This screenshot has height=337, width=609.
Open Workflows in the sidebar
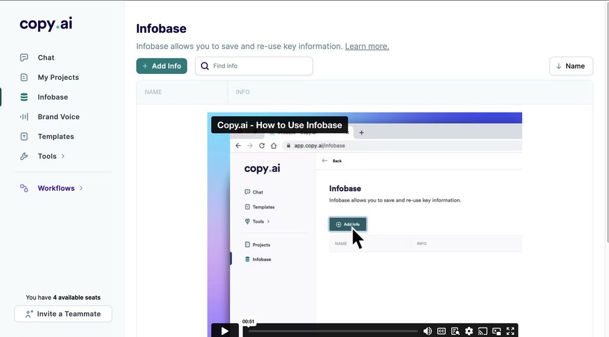click(56, 188)
